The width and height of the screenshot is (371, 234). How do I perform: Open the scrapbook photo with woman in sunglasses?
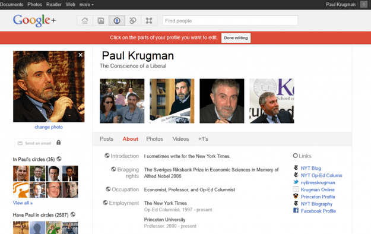[122, 101]
